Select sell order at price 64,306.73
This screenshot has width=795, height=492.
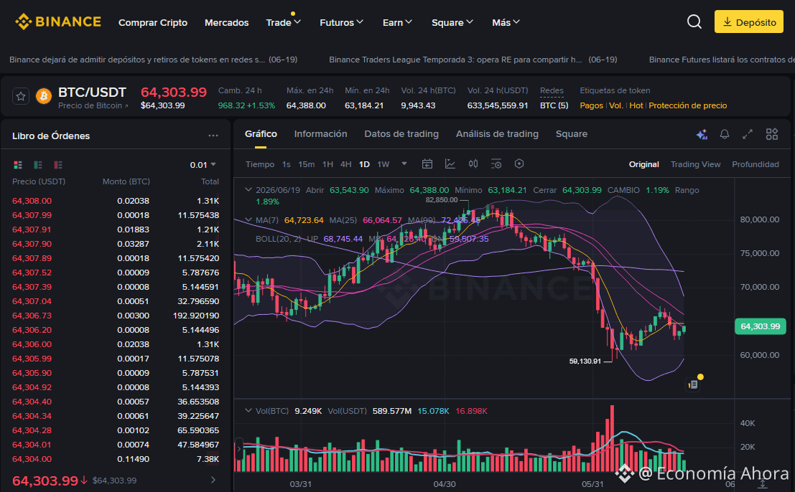click(x=116, y=316)
